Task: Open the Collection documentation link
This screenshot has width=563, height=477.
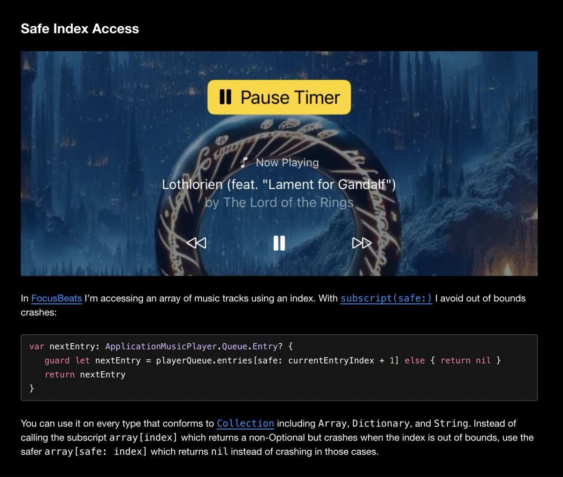Action: [245, 423]
